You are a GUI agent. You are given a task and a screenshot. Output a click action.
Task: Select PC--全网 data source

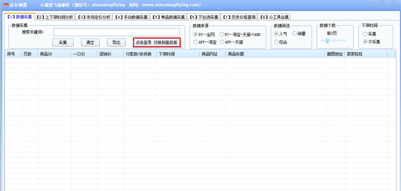[204, 35]
